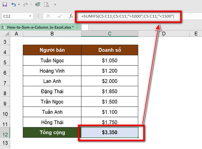202x149 pixels.
Task: Click the Print Preview magnifier icon
Action: 46,5
